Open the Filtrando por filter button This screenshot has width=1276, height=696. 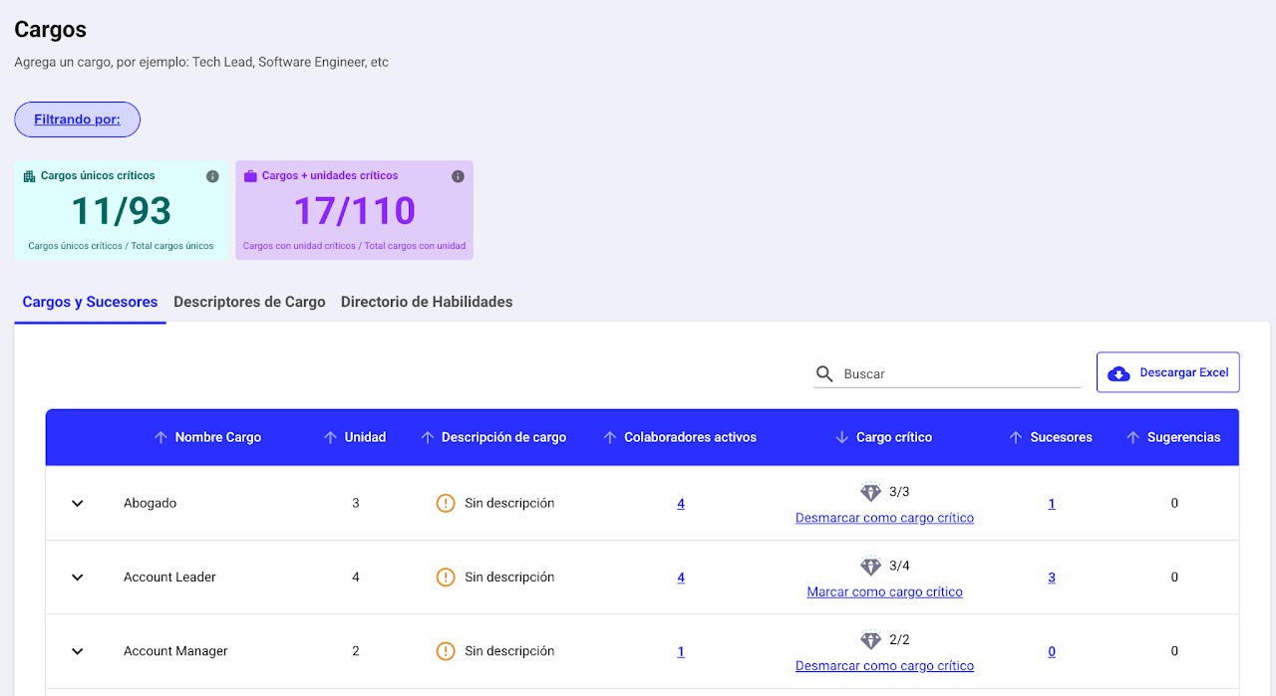(77, 119)
